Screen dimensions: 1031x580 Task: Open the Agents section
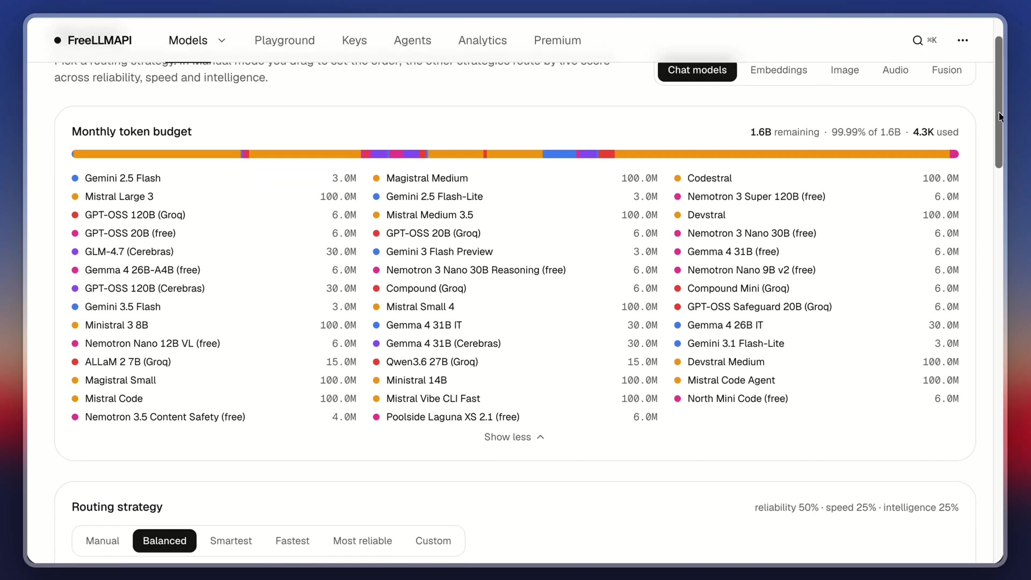click(x=412, y=40)
